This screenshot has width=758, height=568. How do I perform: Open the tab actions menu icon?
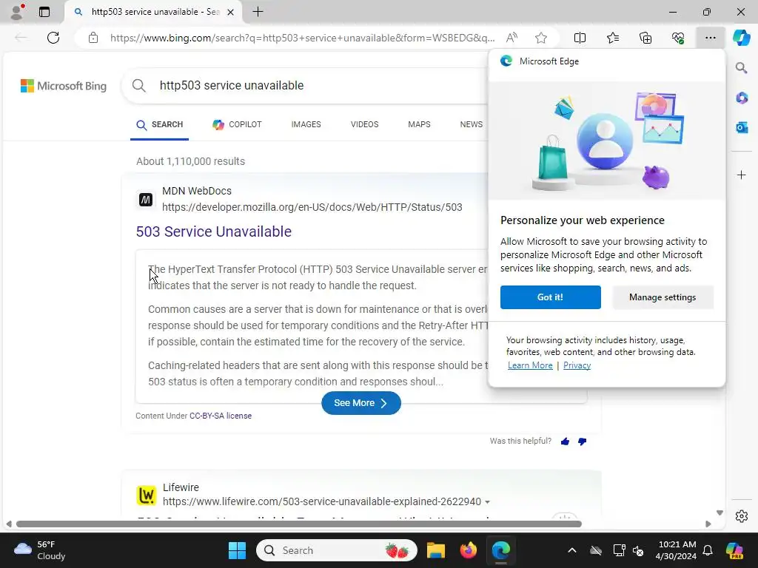44,12
